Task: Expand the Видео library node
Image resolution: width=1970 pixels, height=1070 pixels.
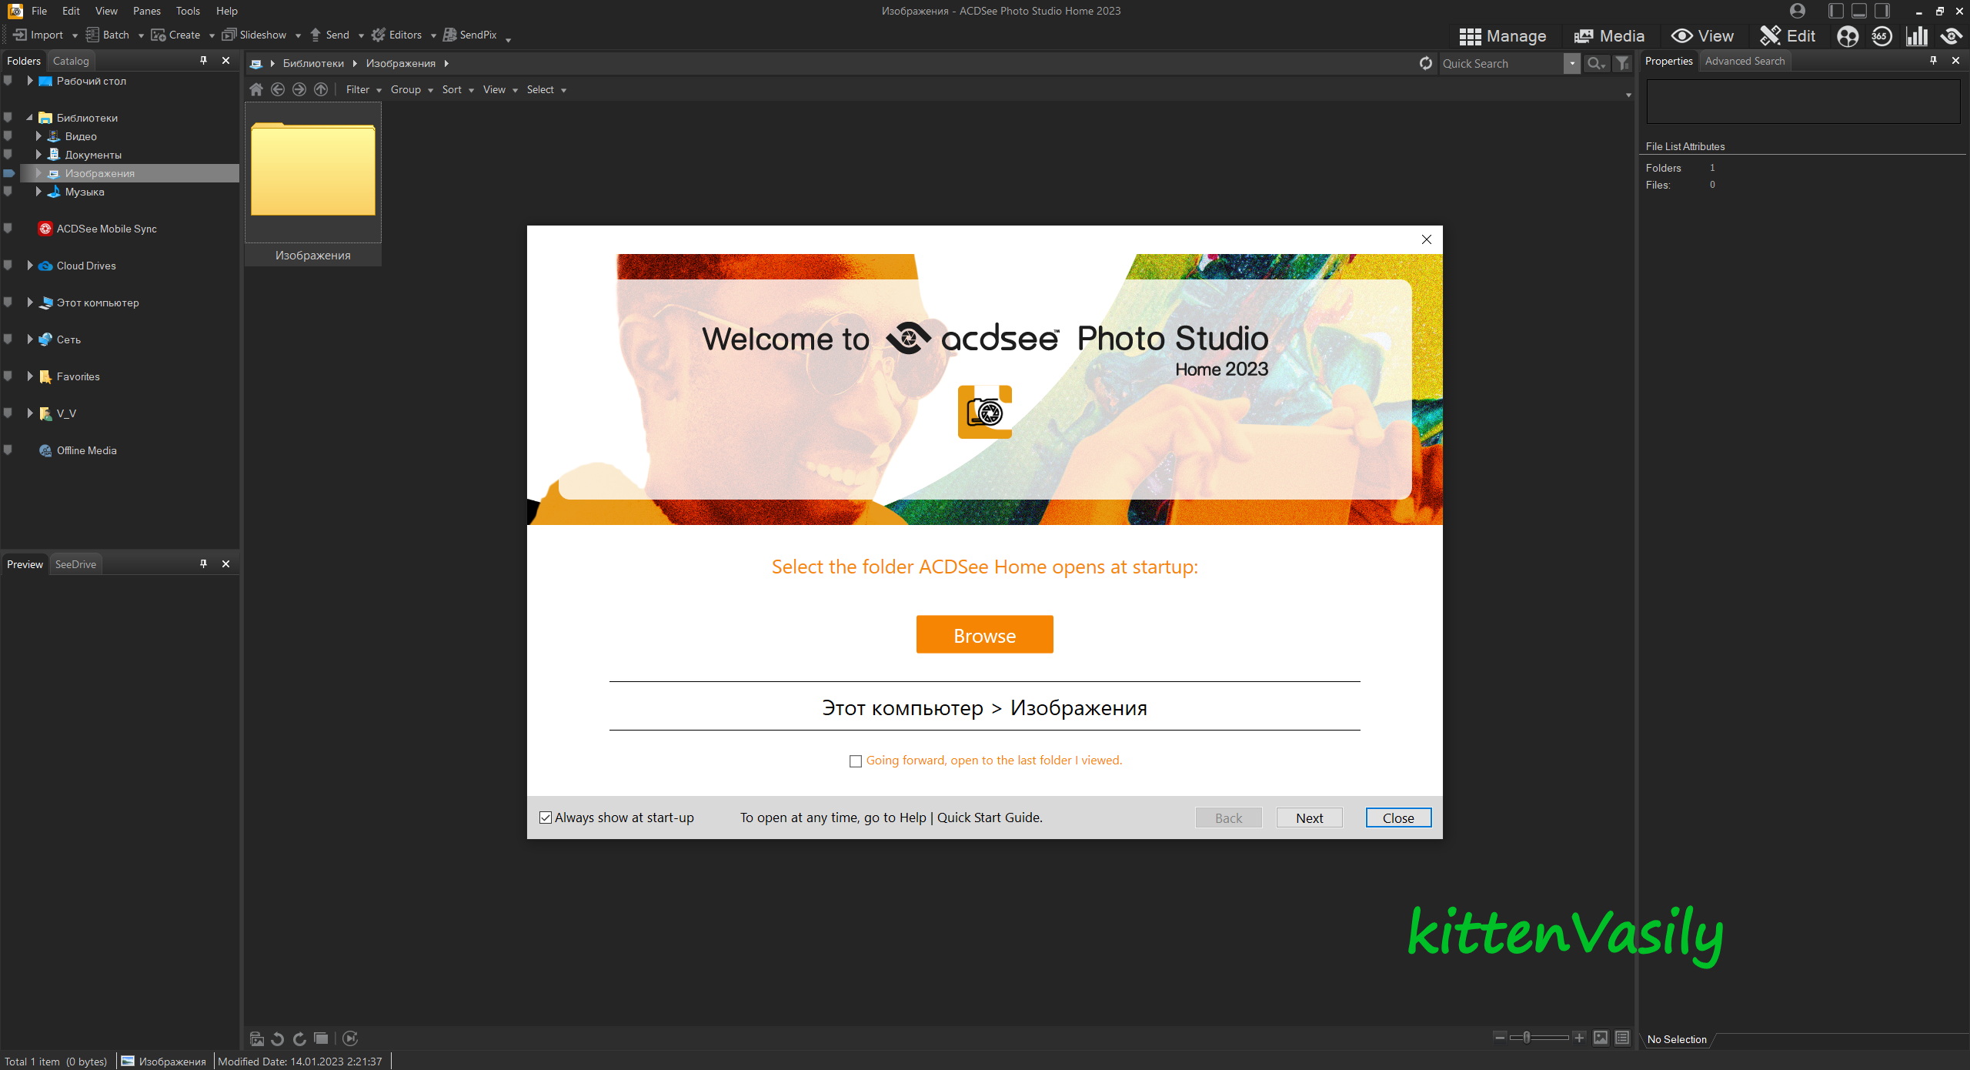Action: click(38, 136)
